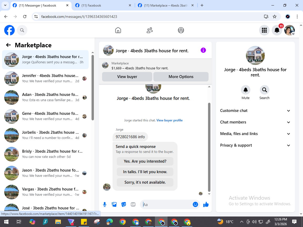Click the View buyer button
This screenshot has height=227, width=303.
coord(127,77)
